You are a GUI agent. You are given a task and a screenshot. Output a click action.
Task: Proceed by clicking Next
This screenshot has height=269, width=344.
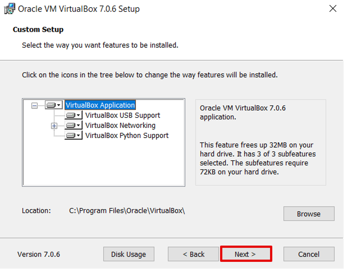tap(246, 254)
